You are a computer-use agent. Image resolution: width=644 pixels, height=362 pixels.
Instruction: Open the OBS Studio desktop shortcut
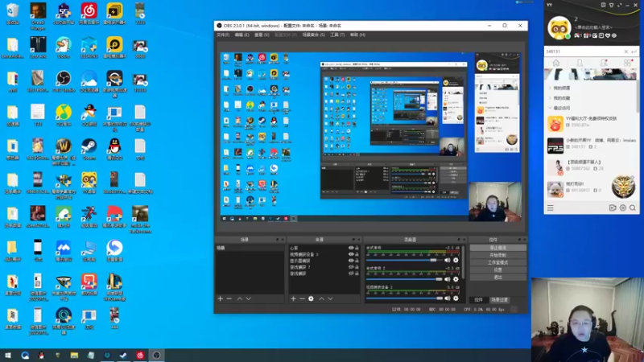point(64,81)
